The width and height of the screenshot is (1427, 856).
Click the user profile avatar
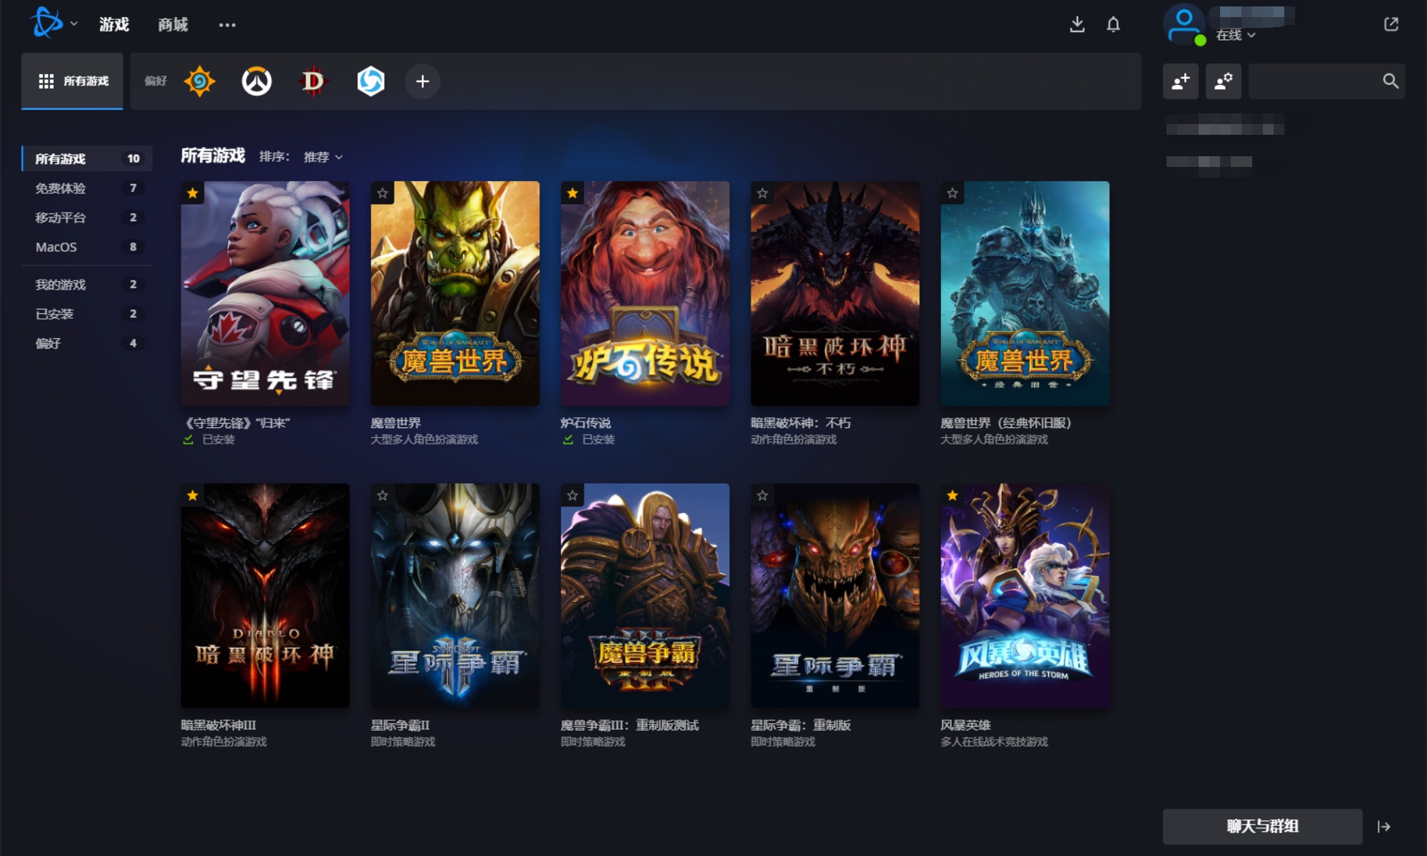[x=1184, y=24]
